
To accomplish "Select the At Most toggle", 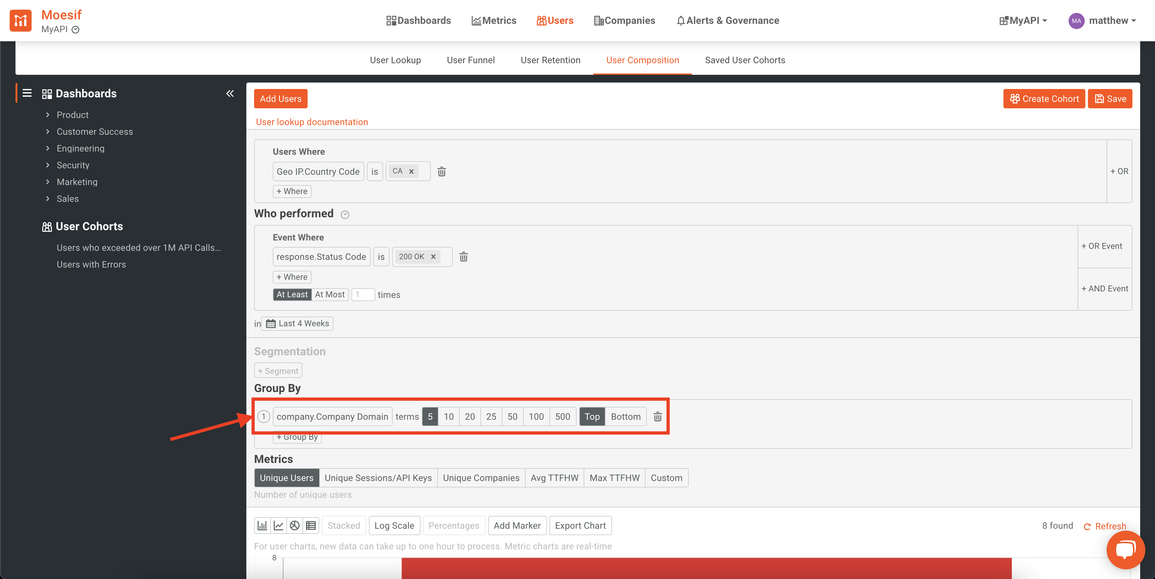I will pos(330,294).
